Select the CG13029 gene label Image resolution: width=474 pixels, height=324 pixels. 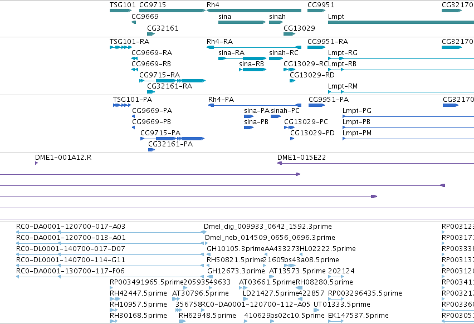299,28
